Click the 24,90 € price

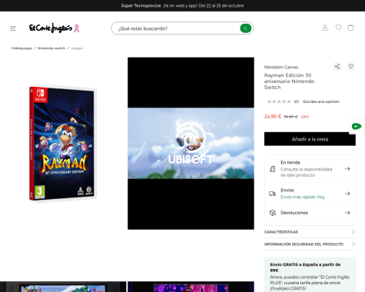pyautogui.click(x=273, y=117)
